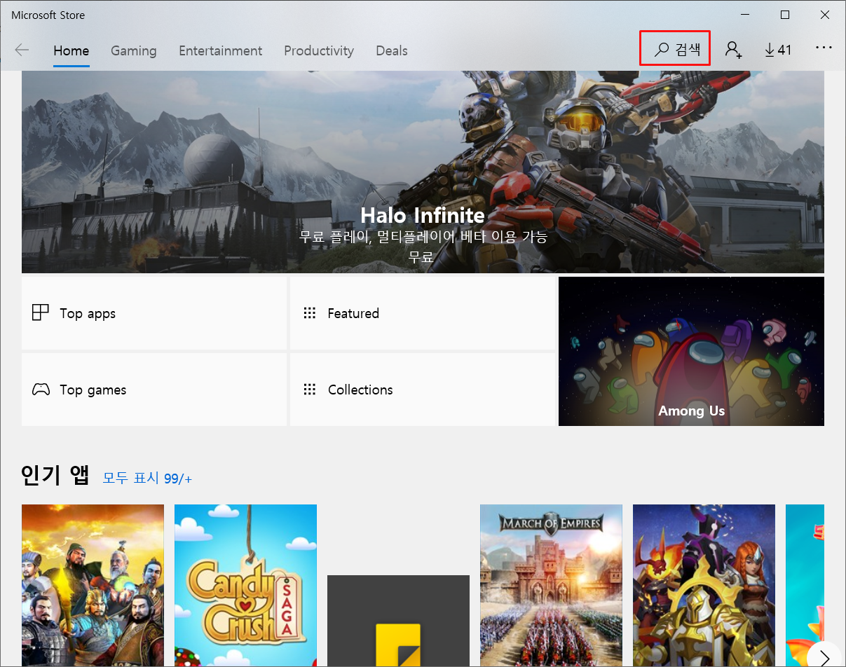
Task: Click the Collections dots icon
Action: point(309,390)
